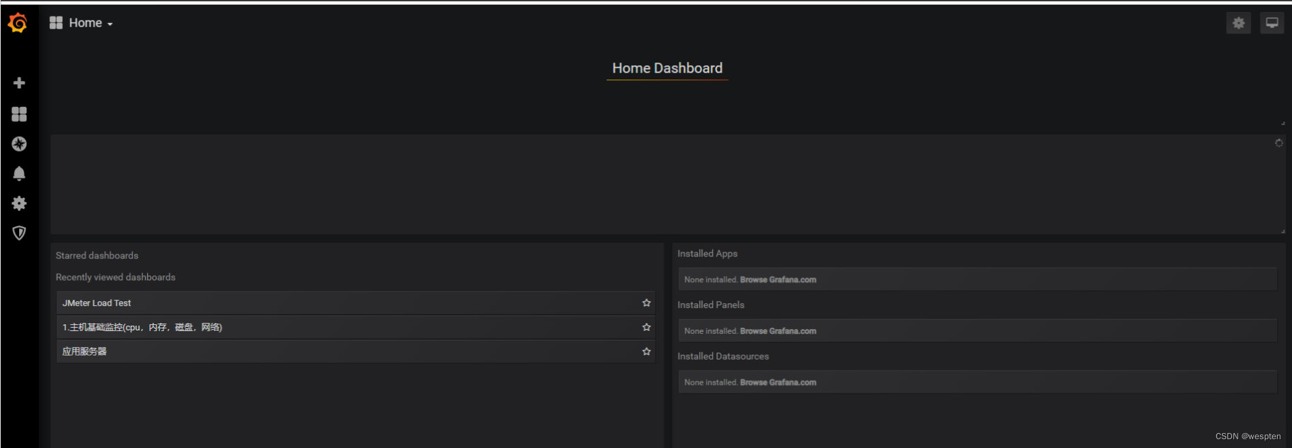Open the Server Admin shield icon
Viewport: 1292px width, 448px height.
tap(19, 233)
